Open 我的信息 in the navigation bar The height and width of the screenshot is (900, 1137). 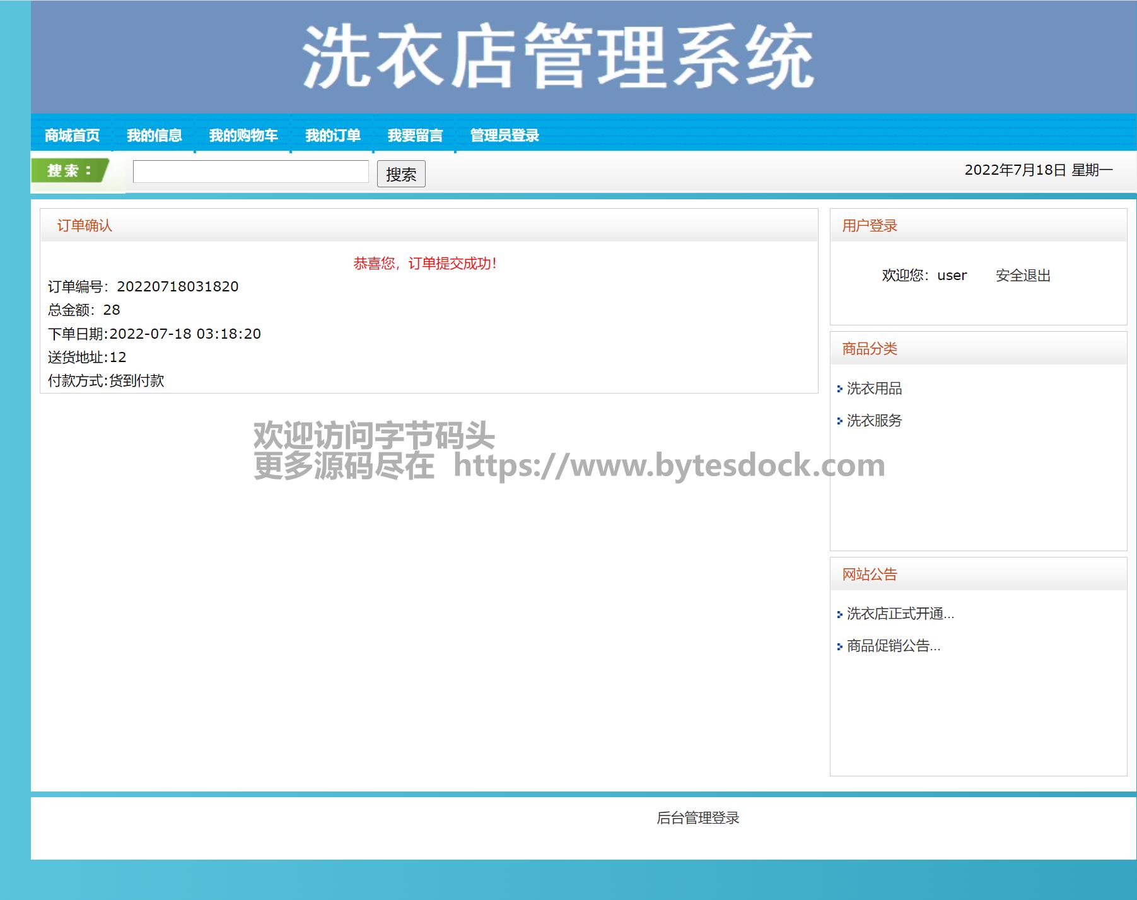pyautogui.click(x=154, y=136)
